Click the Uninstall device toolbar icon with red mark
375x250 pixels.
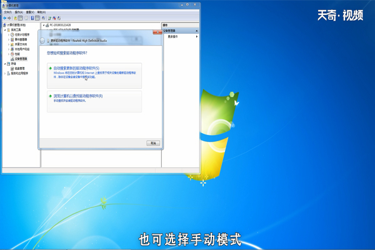point(54,18)
